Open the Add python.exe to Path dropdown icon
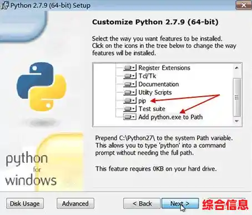The width and height of the screenshot is (252, 215). [x=130, y=117]
